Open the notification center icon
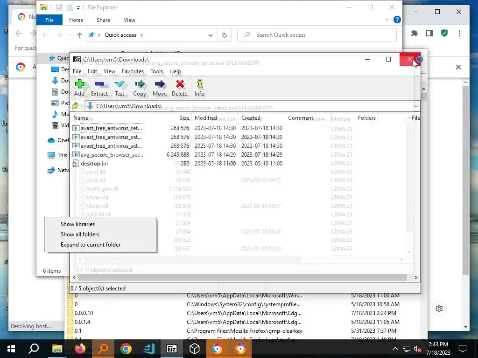478x358 pixels. (x=463, y=349)
